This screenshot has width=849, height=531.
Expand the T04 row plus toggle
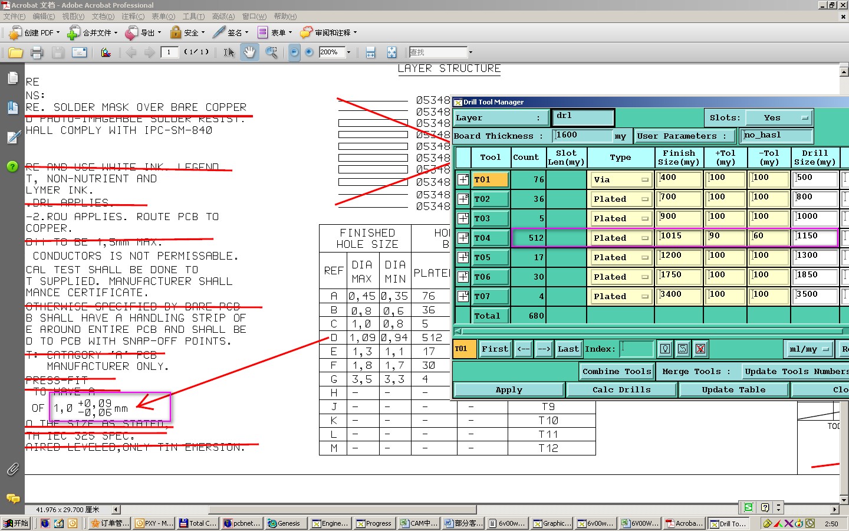tap(463, 238)
